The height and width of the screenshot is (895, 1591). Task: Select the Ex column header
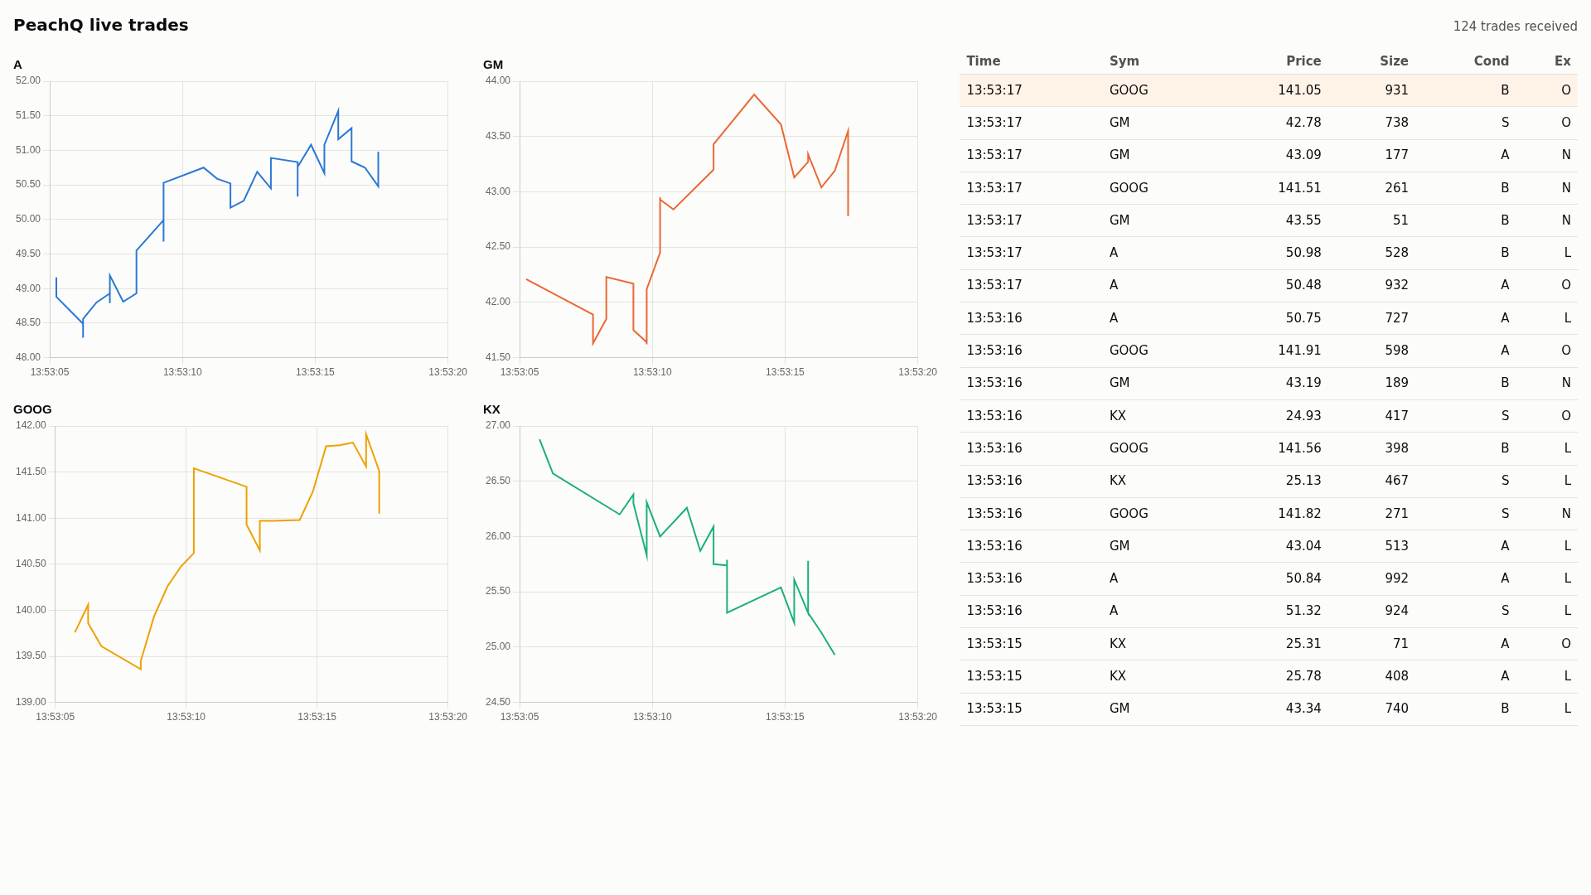click(x=1563, y=61)
